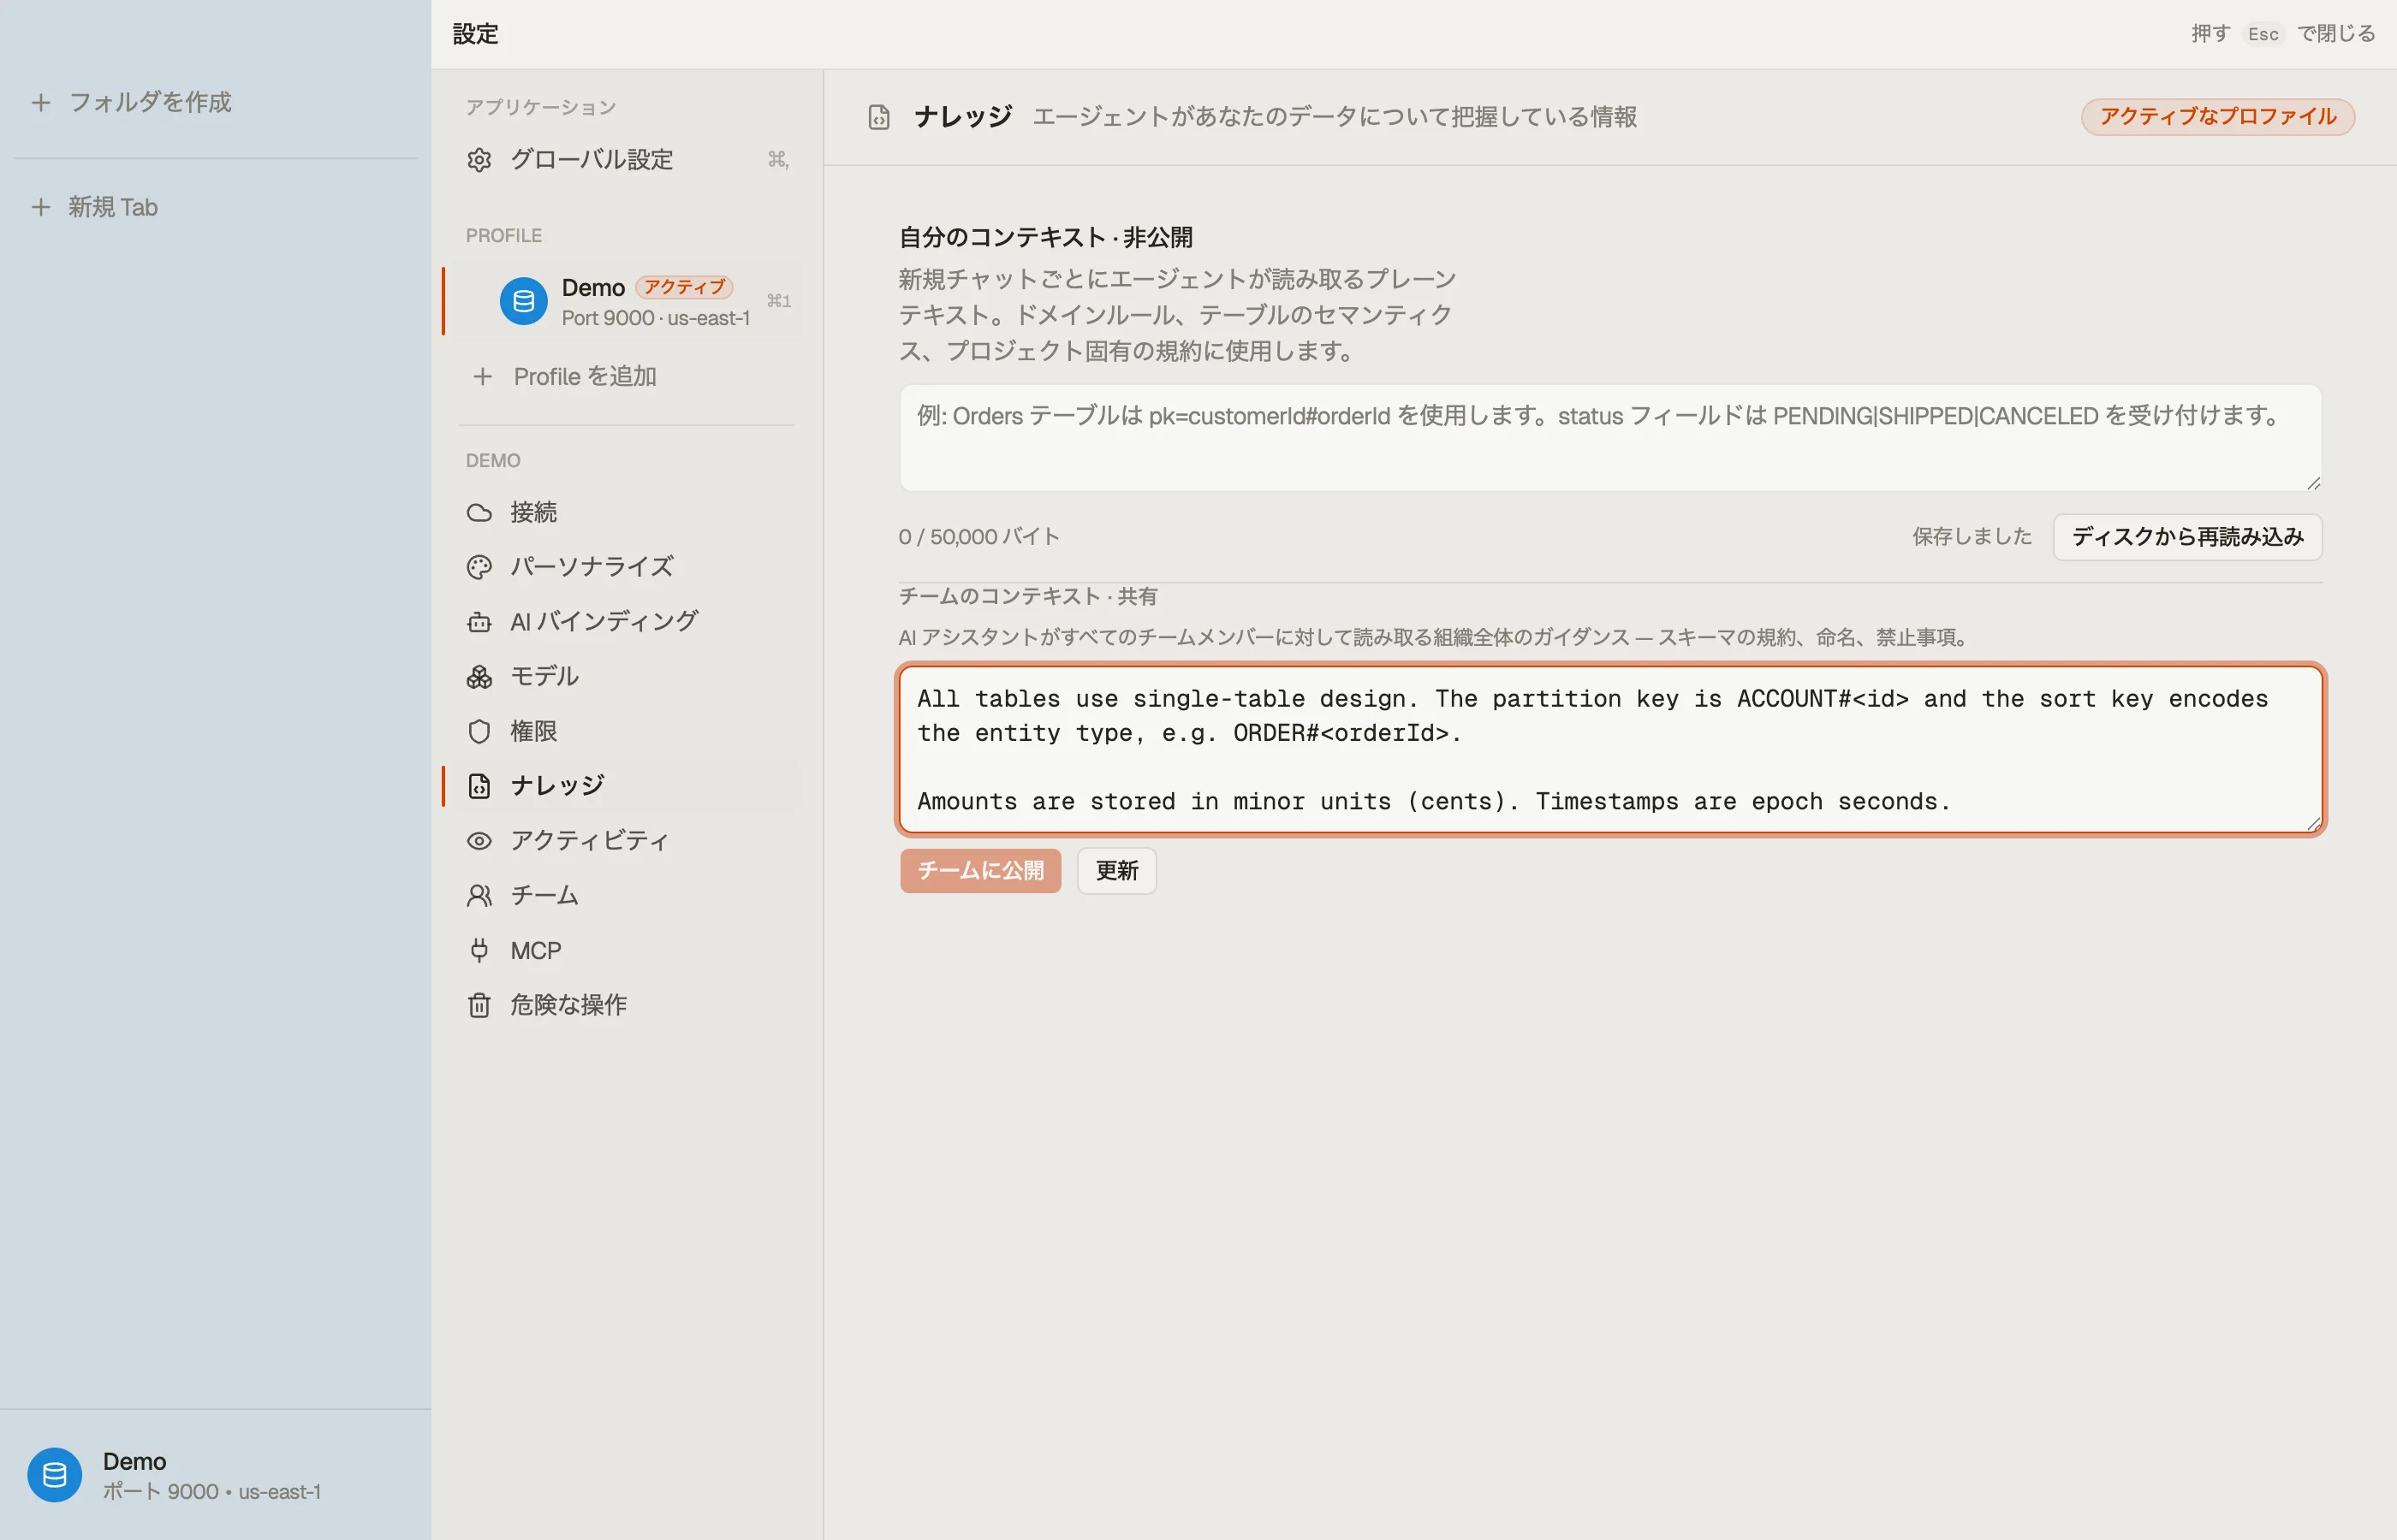2397x1540 pixels.
Task: Click resize handle of team context textarea
Action: [x=2313, y=824]
